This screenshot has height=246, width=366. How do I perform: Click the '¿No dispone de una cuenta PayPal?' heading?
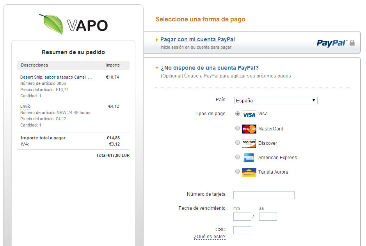click(210, 68)
